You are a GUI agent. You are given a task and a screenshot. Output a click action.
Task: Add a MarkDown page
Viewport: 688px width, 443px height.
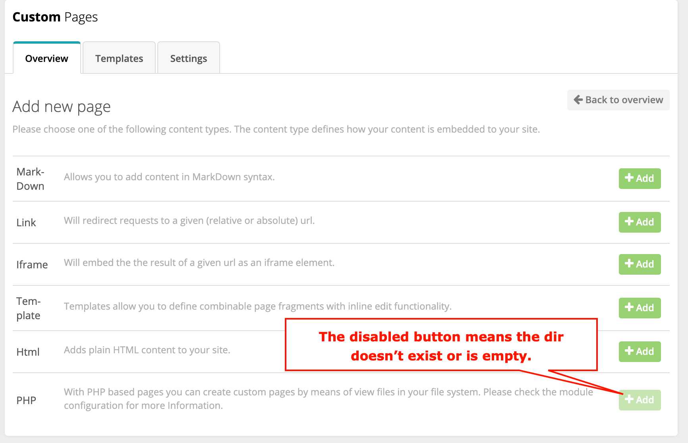[640, 179]
